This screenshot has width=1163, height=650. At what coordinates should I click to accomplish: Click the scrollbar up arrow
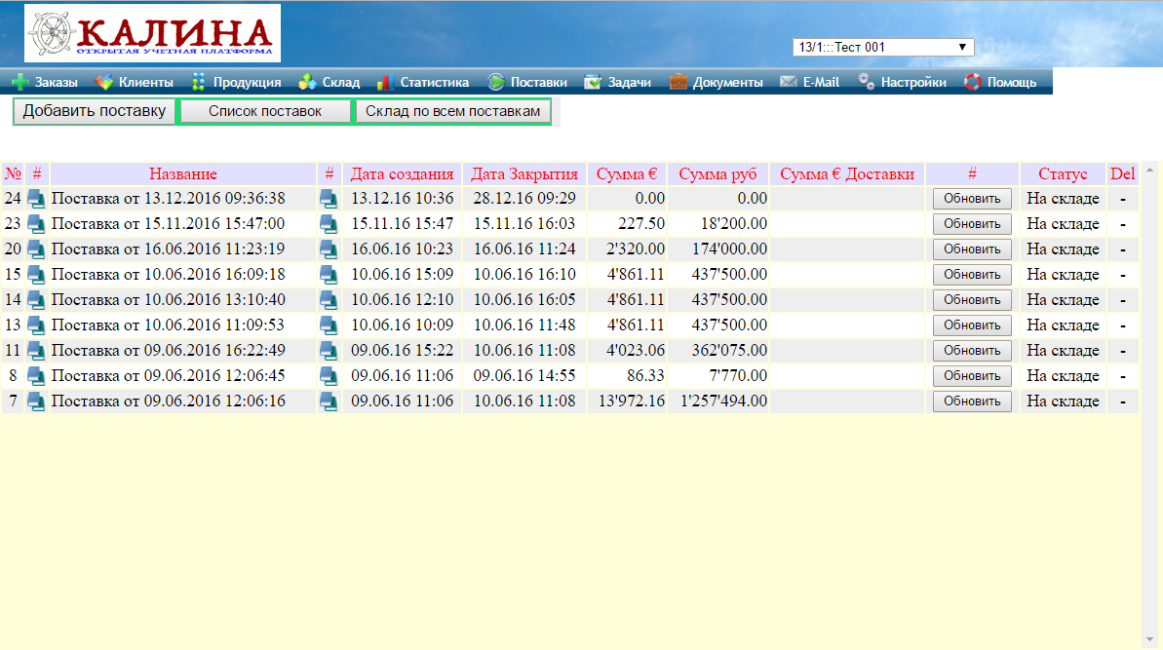click(x=1149, y=170)
